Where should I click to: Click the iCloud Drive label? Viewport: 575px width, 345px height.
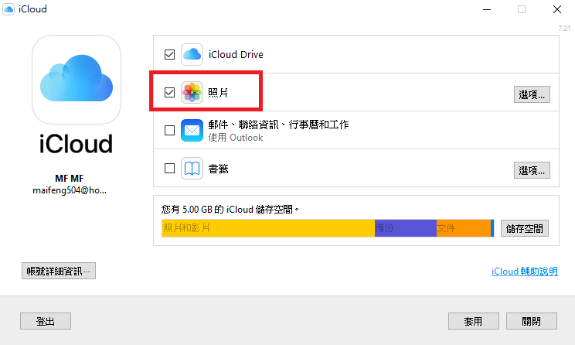(x=236, y=55)
